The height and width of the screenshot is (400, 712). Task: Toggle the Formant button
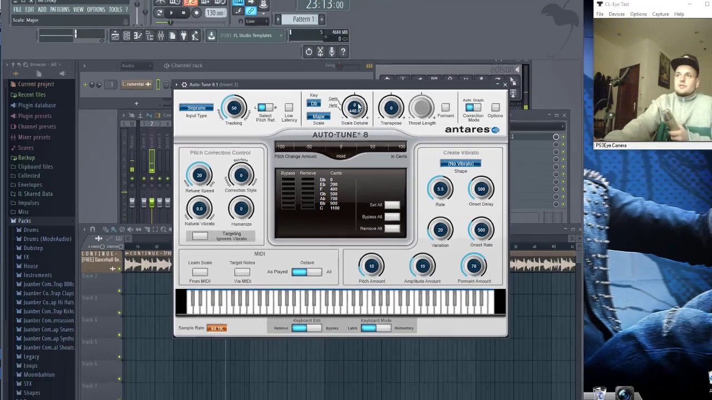[x=446, y=107]
